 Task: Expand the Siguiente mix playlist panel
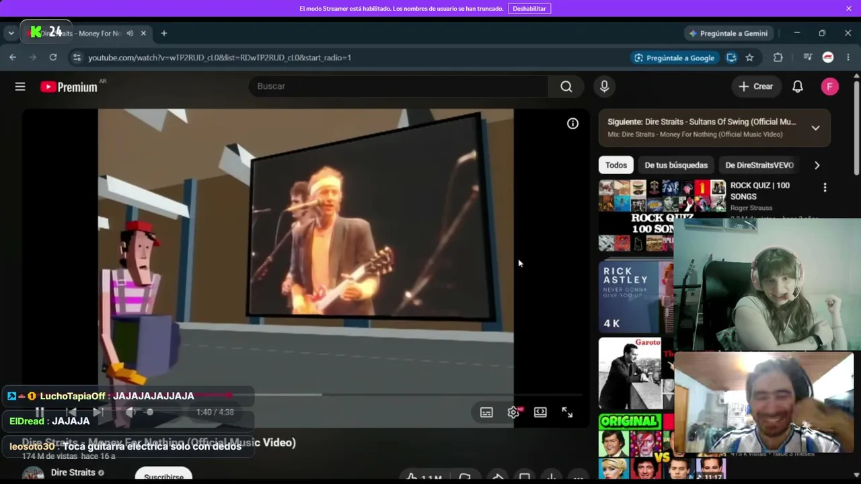click(815, 128)
